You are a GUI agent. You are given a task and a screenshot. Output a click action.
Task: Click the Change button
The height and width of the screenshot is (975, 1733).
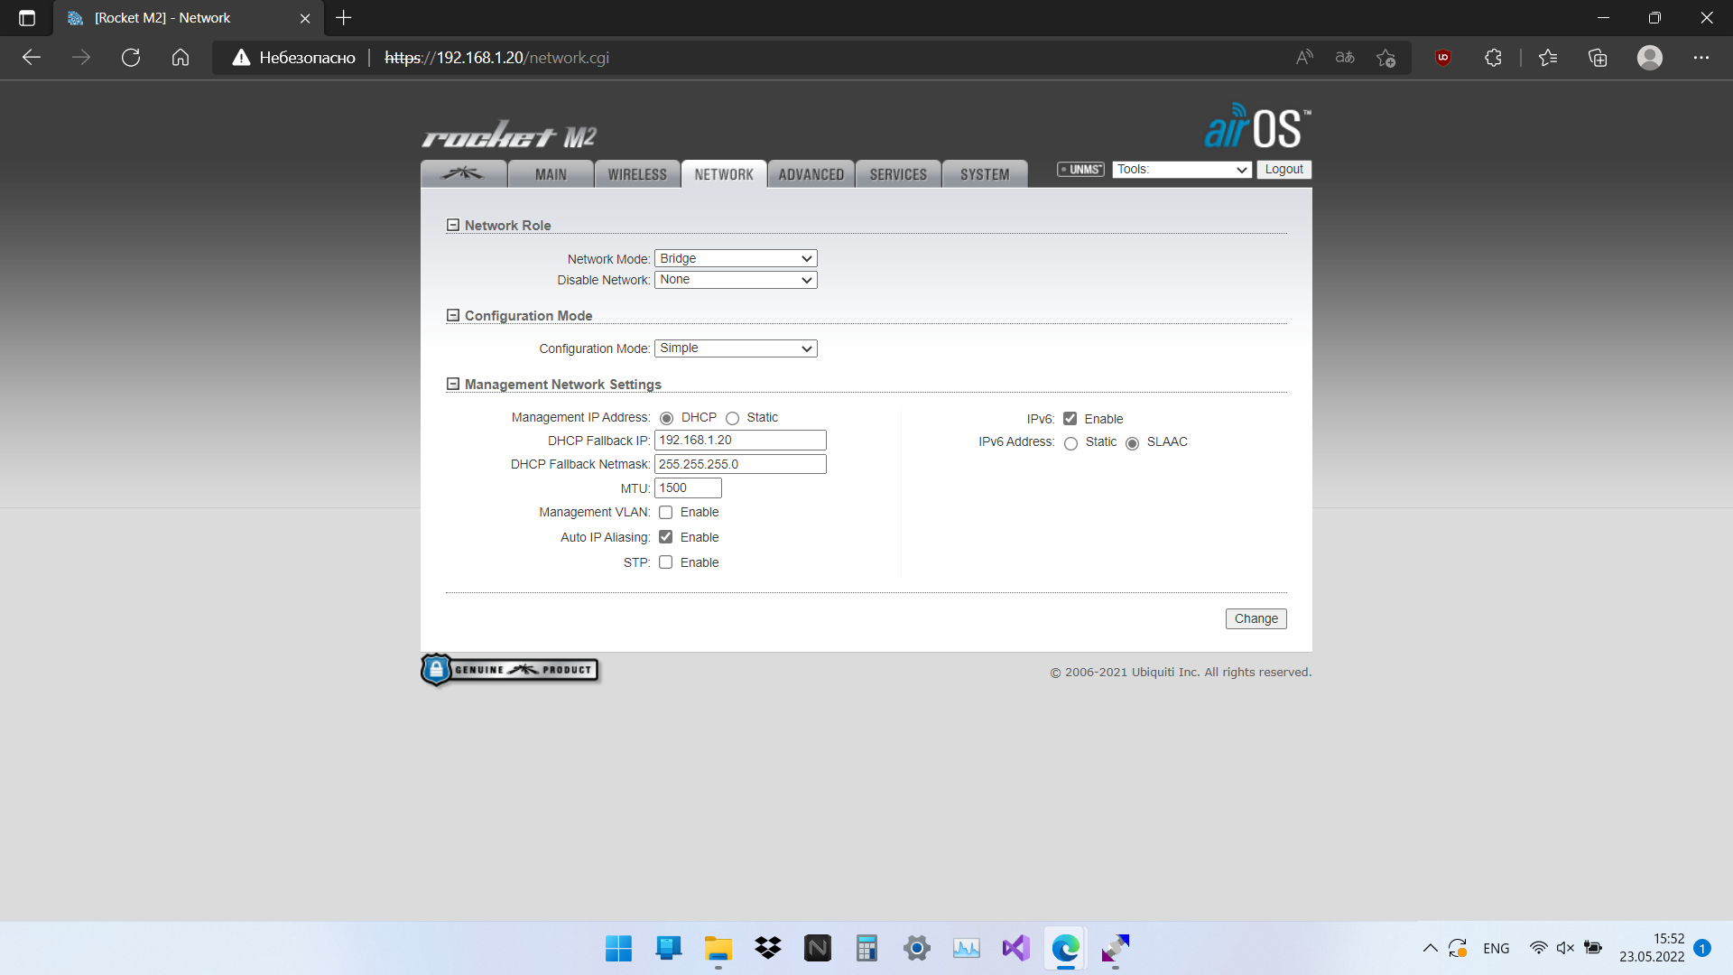(x=1256, y=618)
